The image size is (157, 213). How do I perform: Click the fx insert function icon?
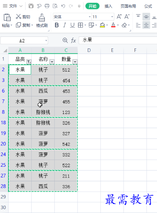click(x=73, y=40)
